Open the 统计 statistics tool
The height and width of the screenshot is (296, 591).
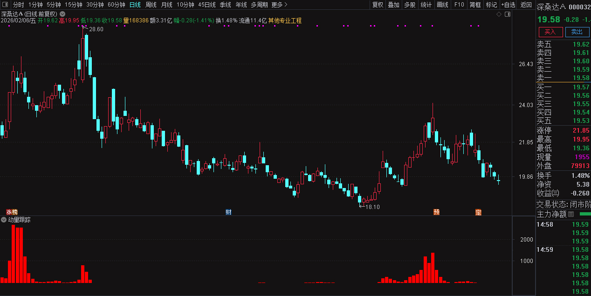(426, 5)
